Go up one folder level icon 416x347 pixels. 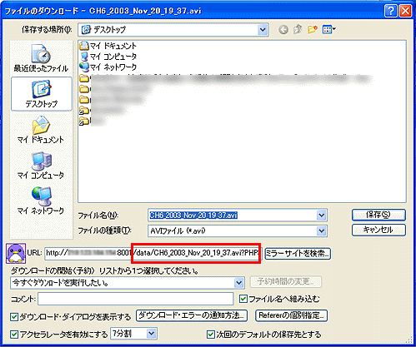[298, 29]
